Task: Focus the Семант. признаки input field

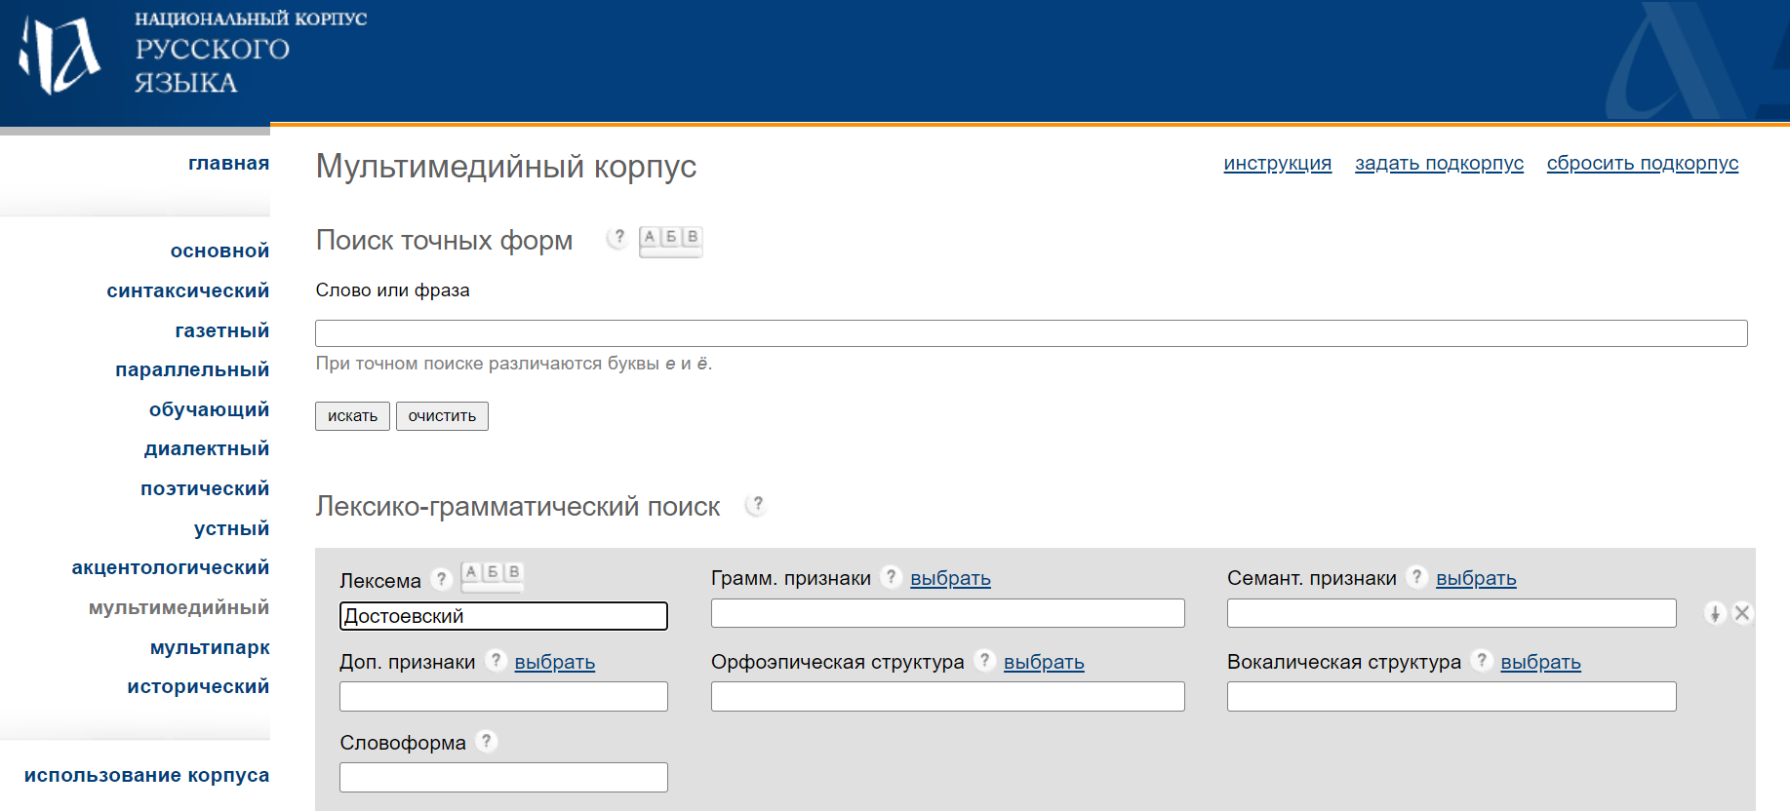Action: (x=1452, y=613)
